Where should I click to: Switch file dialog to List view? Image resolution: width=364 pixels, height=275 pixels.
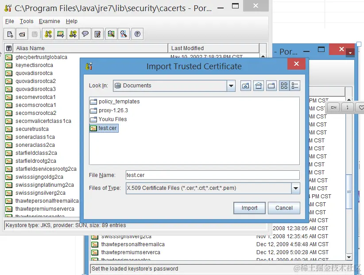284,86
